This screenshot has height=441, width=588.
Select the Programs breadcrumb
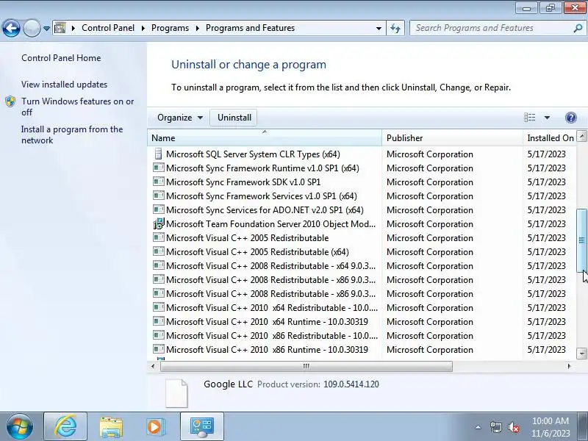170,28
